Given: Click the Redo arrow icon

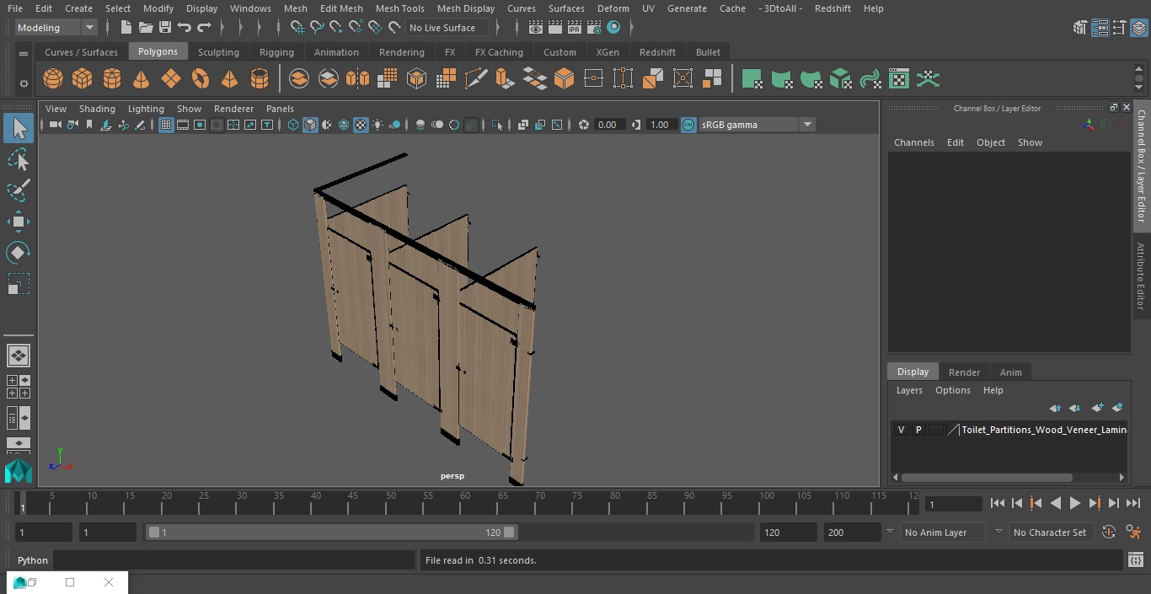Looking at the screenshot, I should pyautogui.click(x=204, y=28).
